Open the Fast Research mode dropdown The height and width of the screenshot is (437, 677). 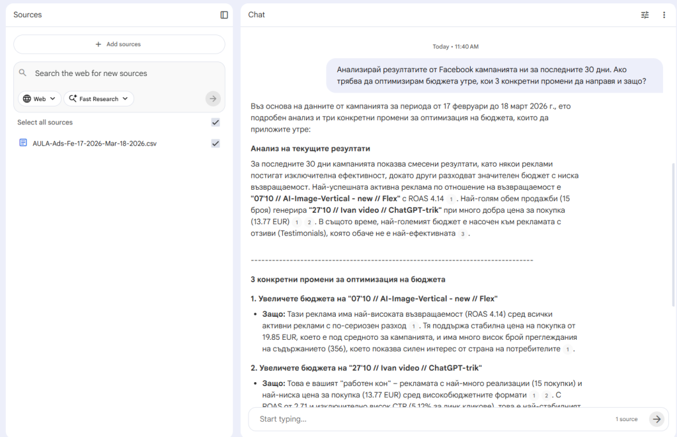[99, 99]
